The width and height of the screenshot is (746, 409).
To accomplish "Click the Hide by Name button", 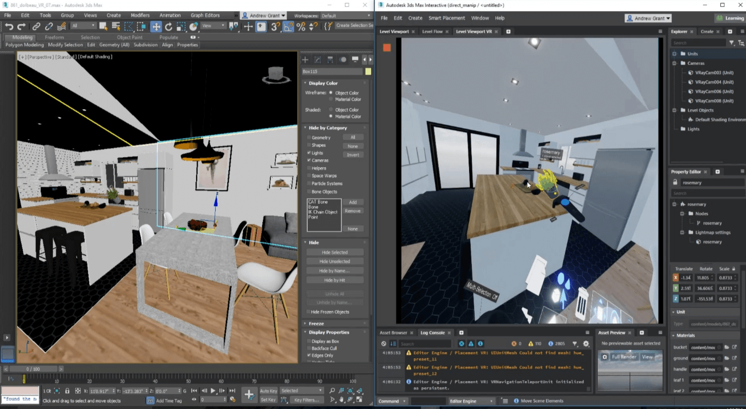I will 334,271.
